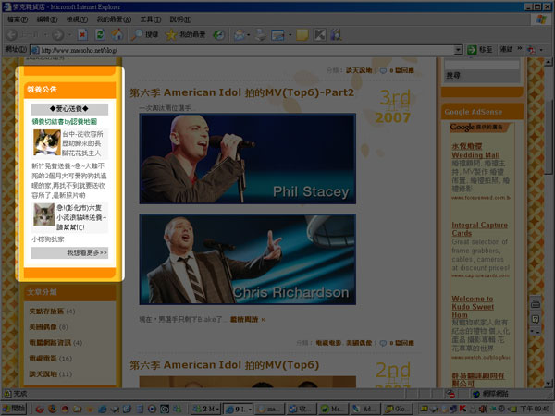The image size is (555, 416).
Task: Click the IE Back button
Action: [x=23, y=34]
